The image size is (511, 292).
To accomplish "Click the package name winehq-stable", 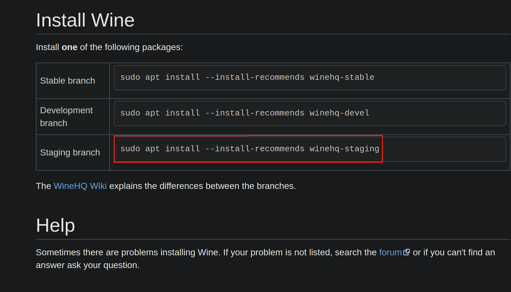I will [x=342, y=77].
